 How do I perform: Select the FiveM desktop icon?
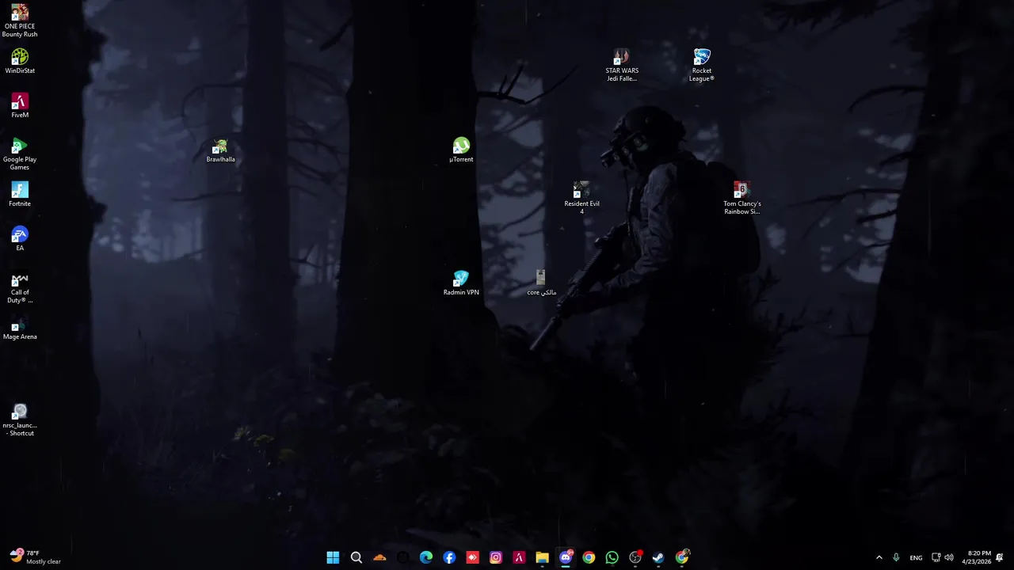[20, 106]
